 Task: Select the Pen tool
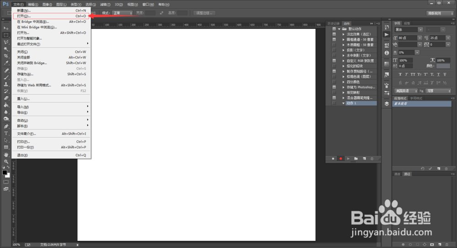(6, 126)
